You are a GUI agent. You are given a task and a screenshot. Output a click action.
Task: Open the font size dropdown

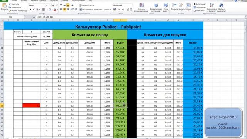tap(50, 5)
